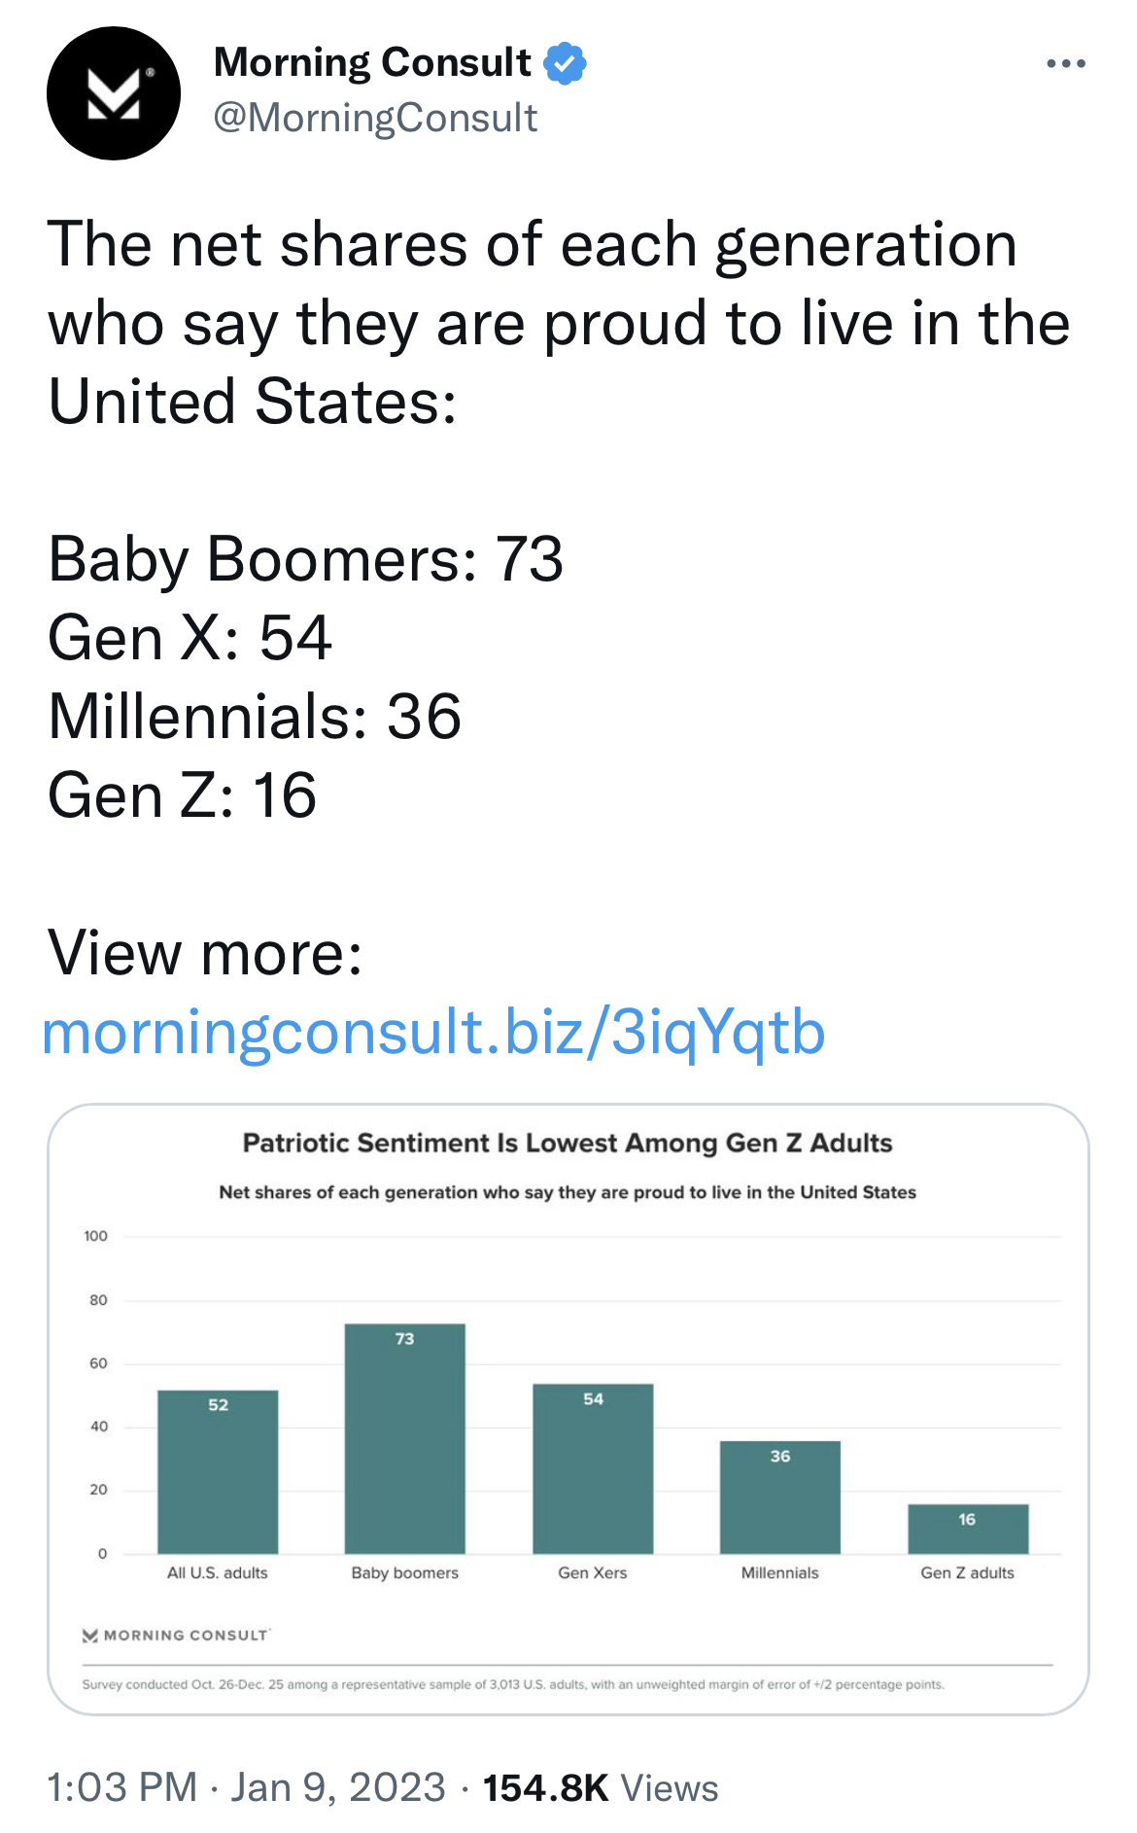1137x1833 pixels.
Task: Click the chart title about Gen Z Adults
Action: (568, 1143)
